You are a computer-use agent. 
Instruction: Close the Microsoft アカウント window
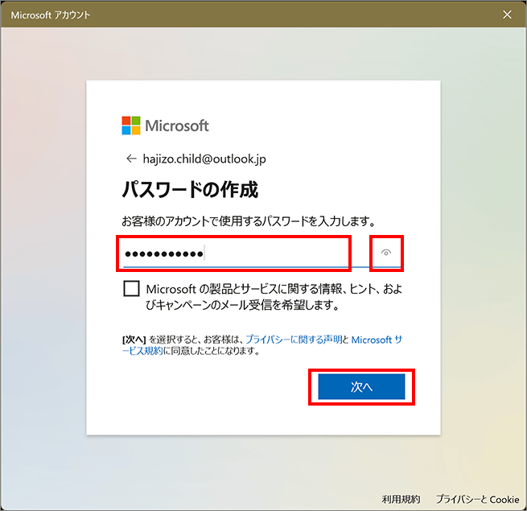507,14
